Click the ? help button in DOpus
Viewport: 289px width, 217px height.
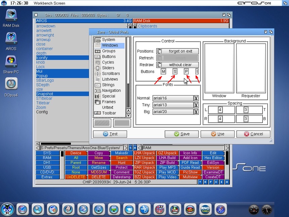pos(200,182)
